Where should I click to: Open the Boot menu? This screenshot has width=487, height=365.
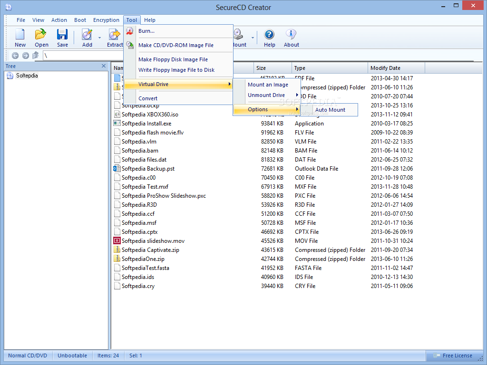80,20
